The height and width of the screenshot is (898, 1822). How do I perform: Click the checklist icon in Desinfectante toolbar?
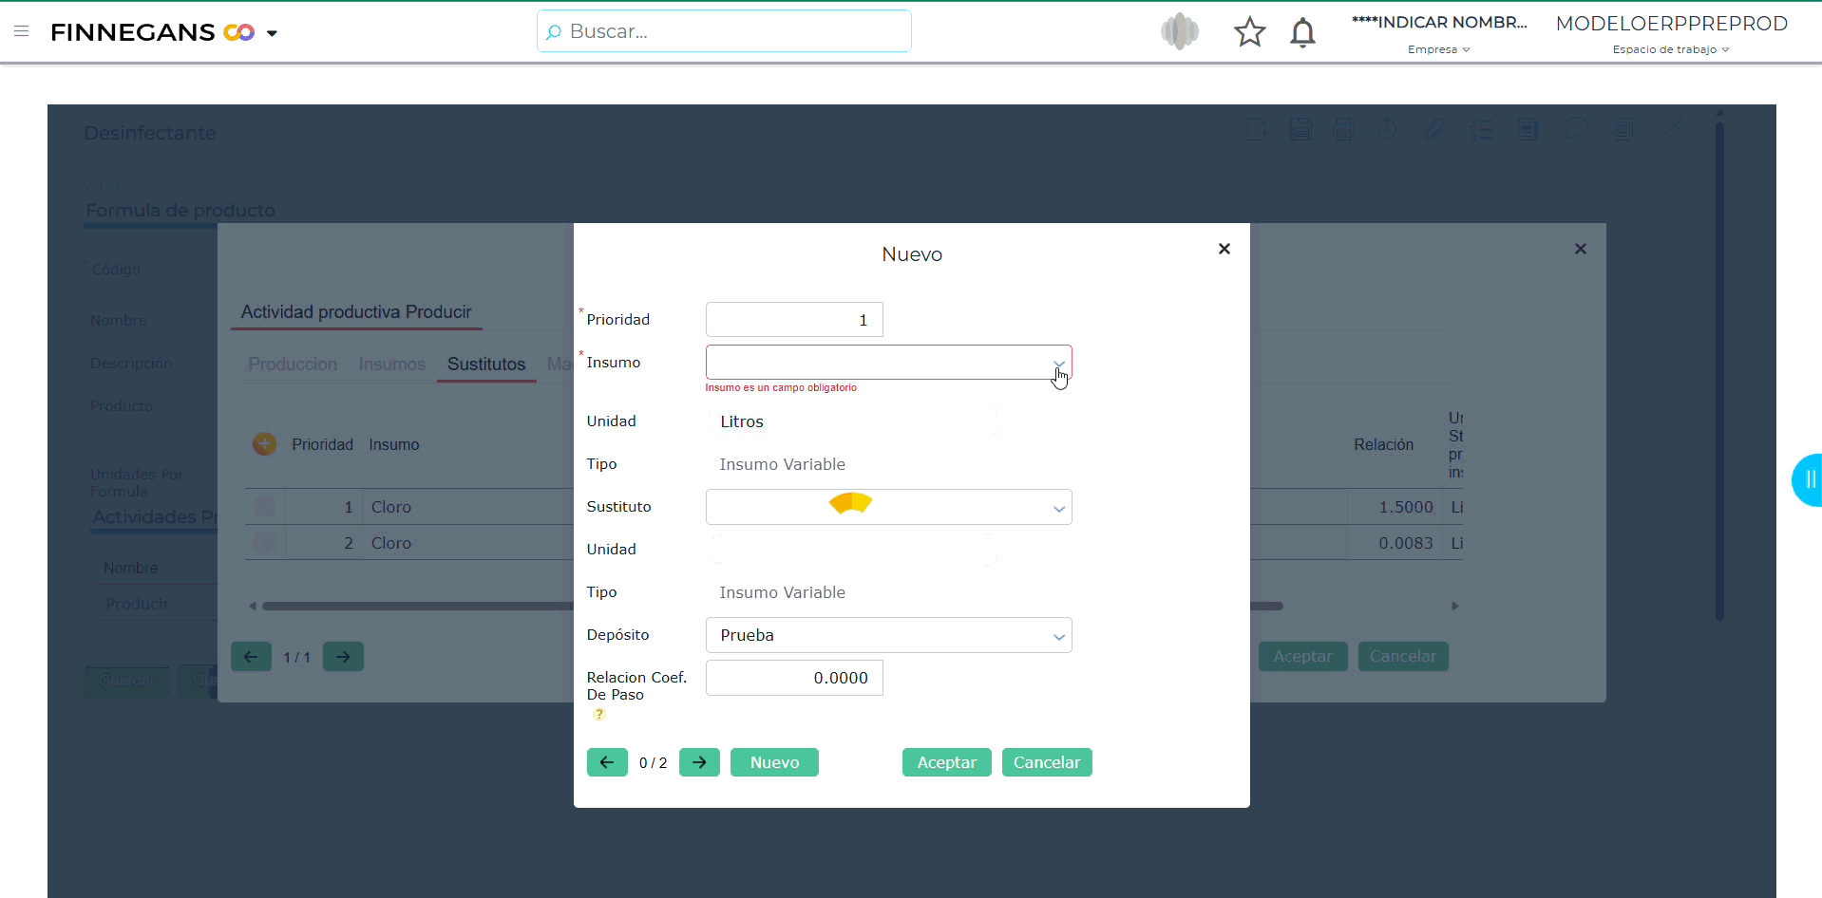point(1481,128)
